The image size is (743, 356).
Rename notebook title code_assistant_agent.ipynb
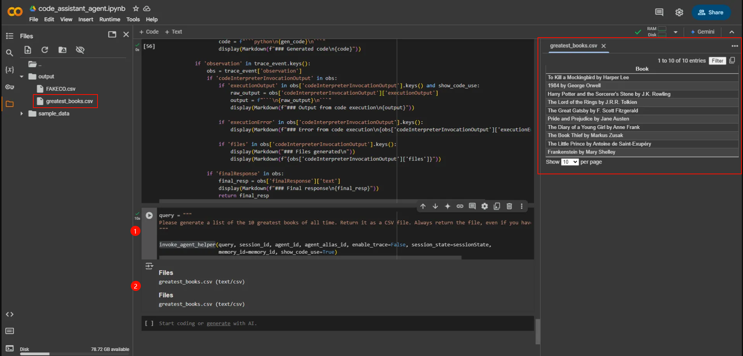click(x=82, y=9)
